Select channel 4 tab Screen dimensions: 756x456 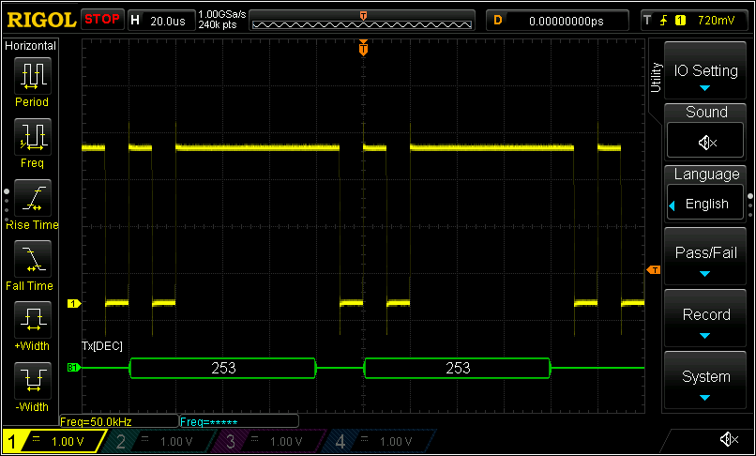[379, 442]
